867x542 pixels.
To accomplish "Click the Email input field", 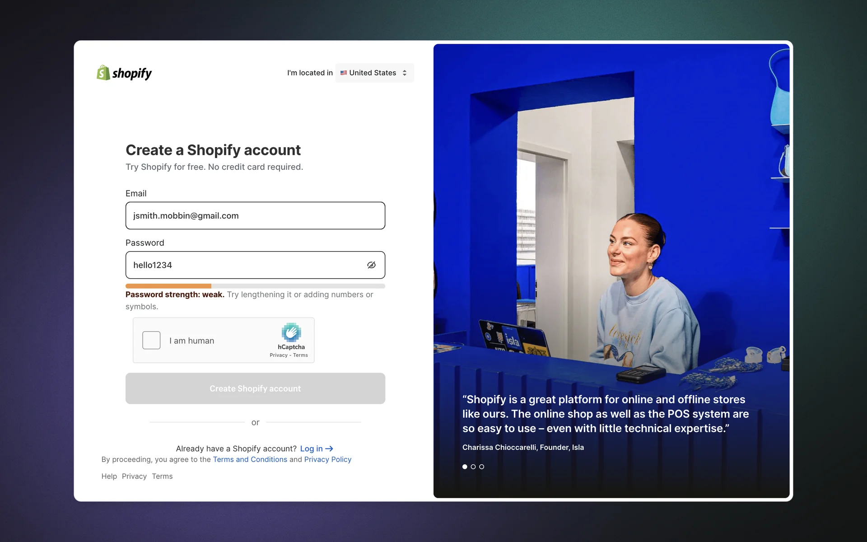I will [255, 215].
